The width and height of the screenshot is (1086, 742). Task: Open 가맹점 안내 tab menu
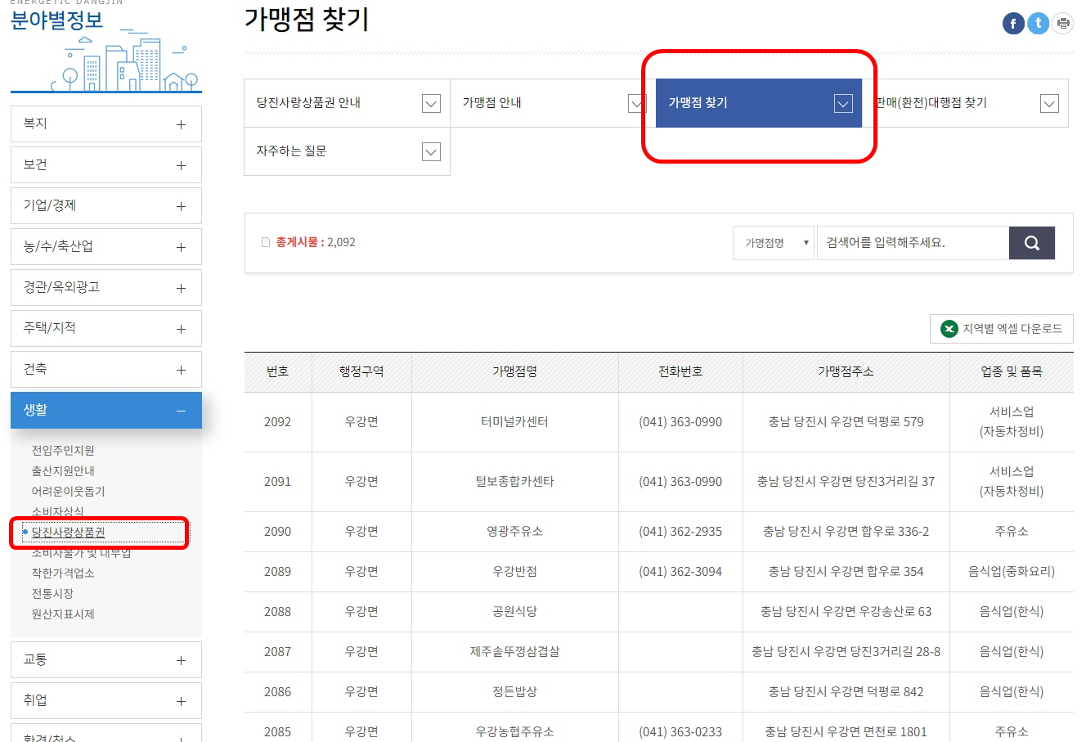tap(553, 103)
